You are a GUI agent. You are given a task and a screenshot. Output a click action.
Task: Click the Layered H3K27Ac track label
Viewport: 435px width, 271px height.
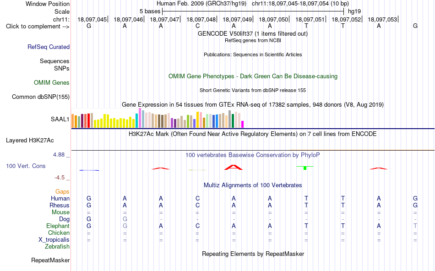coord(30,141)
